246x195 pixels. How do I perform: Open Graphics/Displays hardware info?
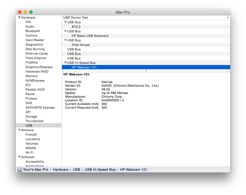pos(39,67)
